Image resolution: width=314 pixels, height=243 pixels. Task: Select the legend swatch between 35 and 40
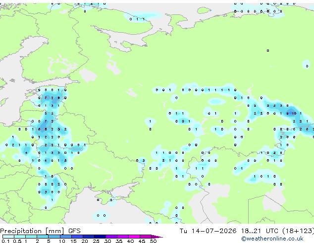point(123,237)
